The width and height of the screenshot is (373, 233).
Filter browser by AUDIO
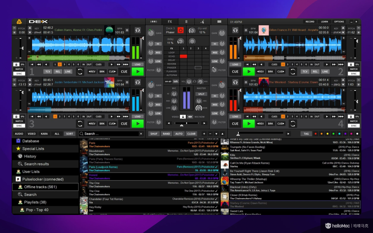pos(19,134)
